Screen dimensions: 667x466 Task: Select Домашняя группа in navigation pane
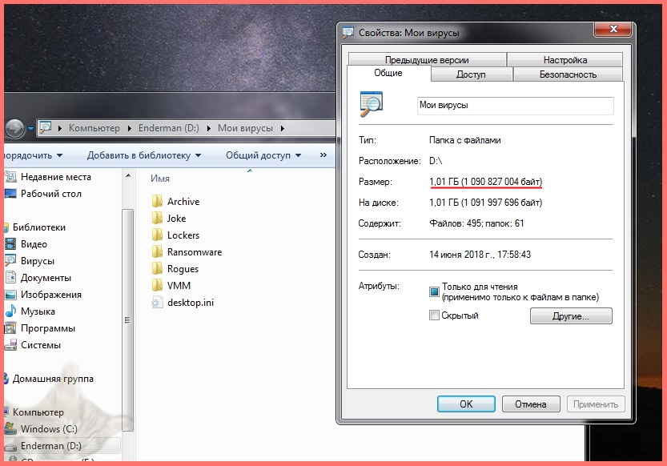53,379
